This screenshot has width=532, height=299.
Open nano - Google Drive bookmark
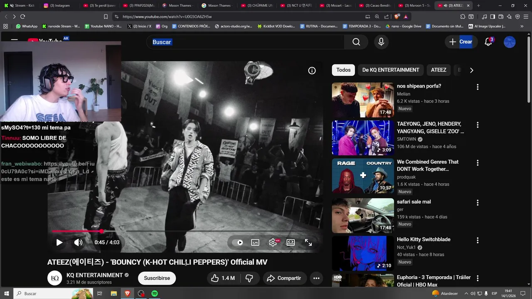pyautogui.click(x=403, y=26)
